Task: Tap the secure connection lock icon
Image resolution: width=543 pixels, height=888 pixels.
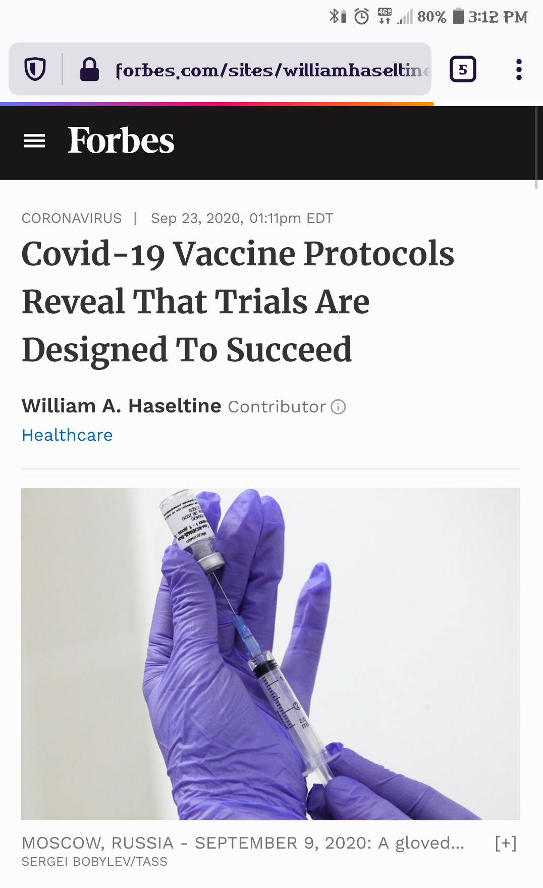Action: 89,69
